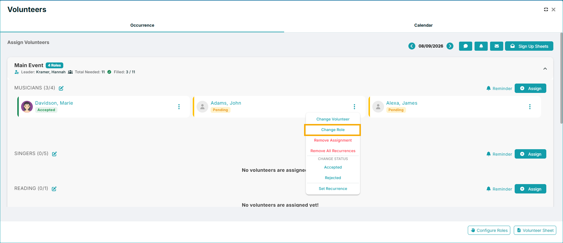Select Change Role from the menu
The height and width of the screenshot is (243, 563).
tap(333, 130)
